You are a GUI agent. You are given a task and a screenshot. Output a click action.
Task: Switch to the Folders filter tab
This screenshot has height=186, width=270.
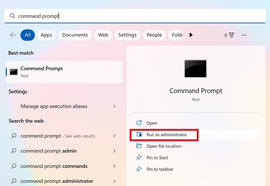pos(175,35)
